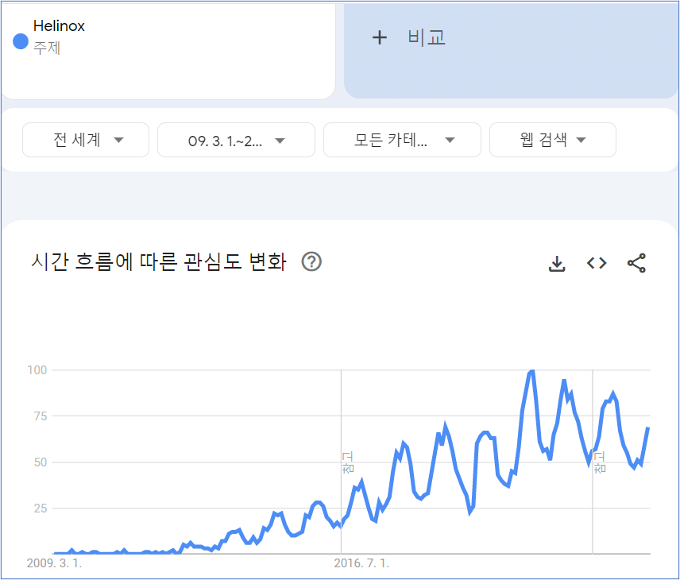The width and height of the screenshot is (680, 580).
Task: Open the 모든 카테고리 category dropdown
Action: pyautogui.click(x=402, y=140)
